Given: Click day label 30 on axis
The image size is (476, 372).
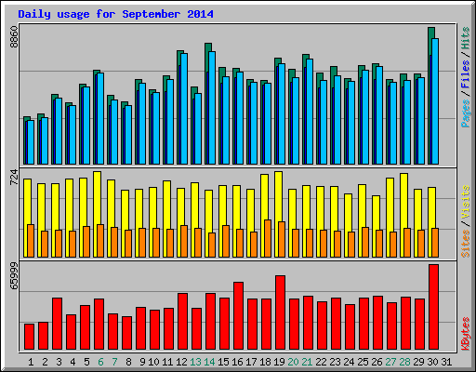Looking at the screenshot, I should coord(432,362).
